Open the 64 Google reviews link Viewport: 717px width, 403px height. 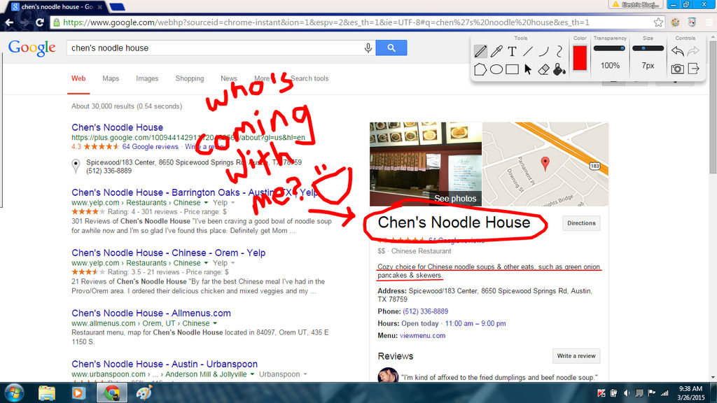pyautogui.click(x=150, y=147)
